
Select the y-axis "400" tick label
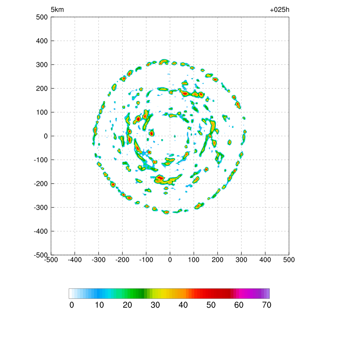point(42,41)
